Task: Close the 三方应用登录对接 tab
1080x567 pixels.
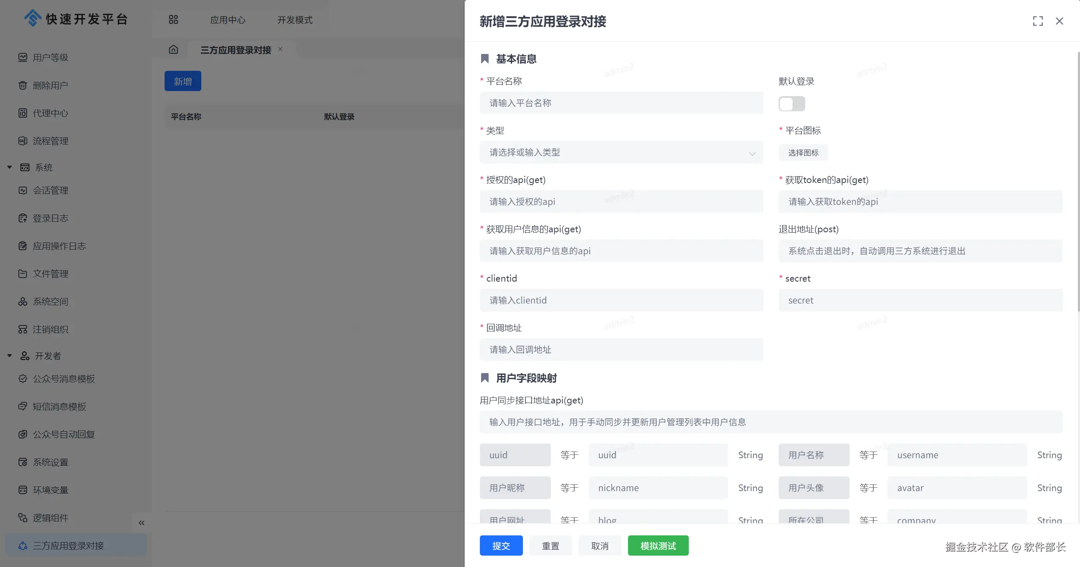Action: (x=280, y=49)
